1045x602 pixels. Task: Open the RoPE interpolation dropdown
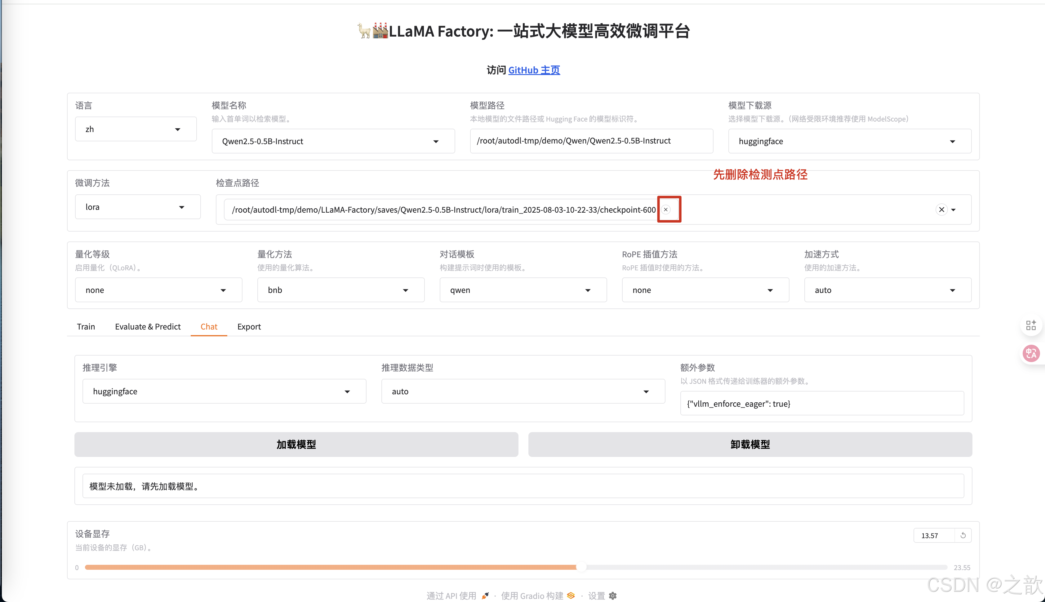point(705,290)
